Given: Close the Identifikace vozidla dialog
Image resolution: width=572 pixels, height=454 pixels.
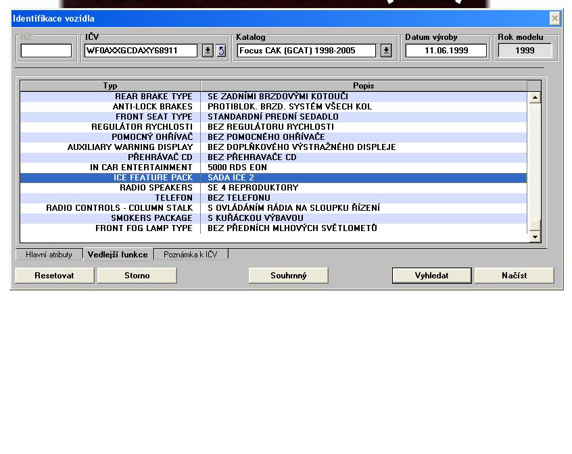Looking at the screenshot, I should [x=554, y=18].
